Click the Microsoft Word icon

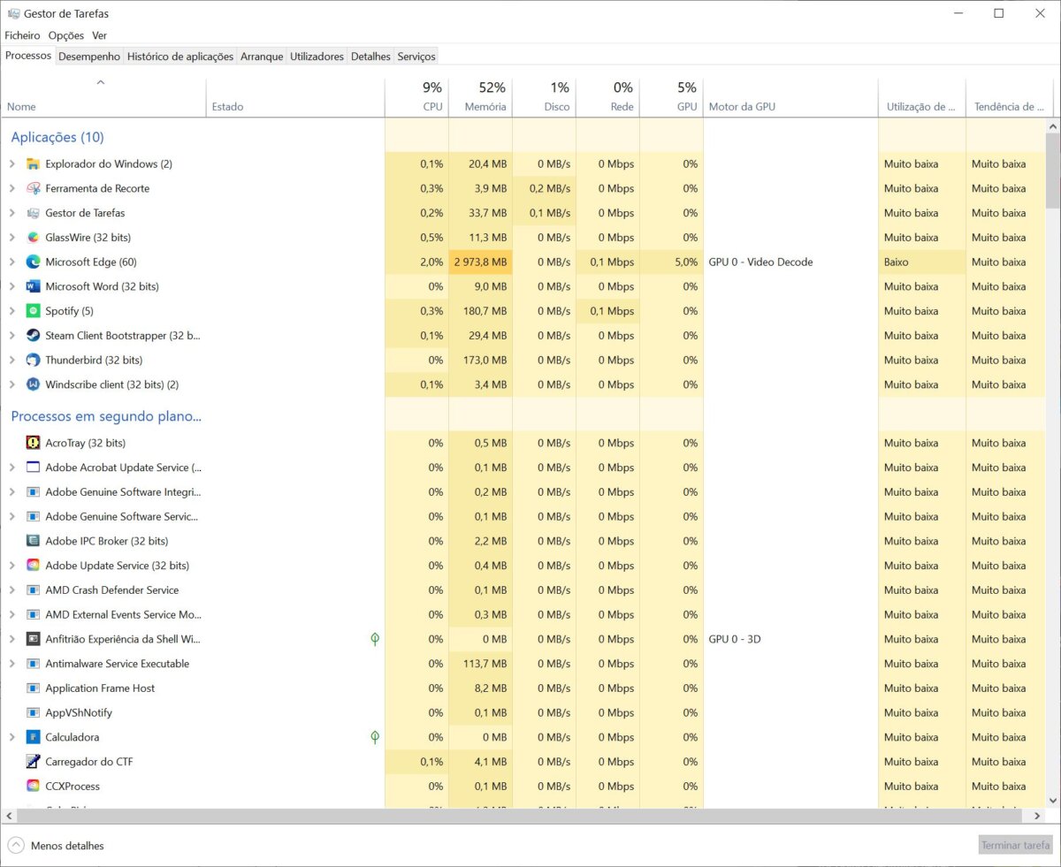click(33, 286)
